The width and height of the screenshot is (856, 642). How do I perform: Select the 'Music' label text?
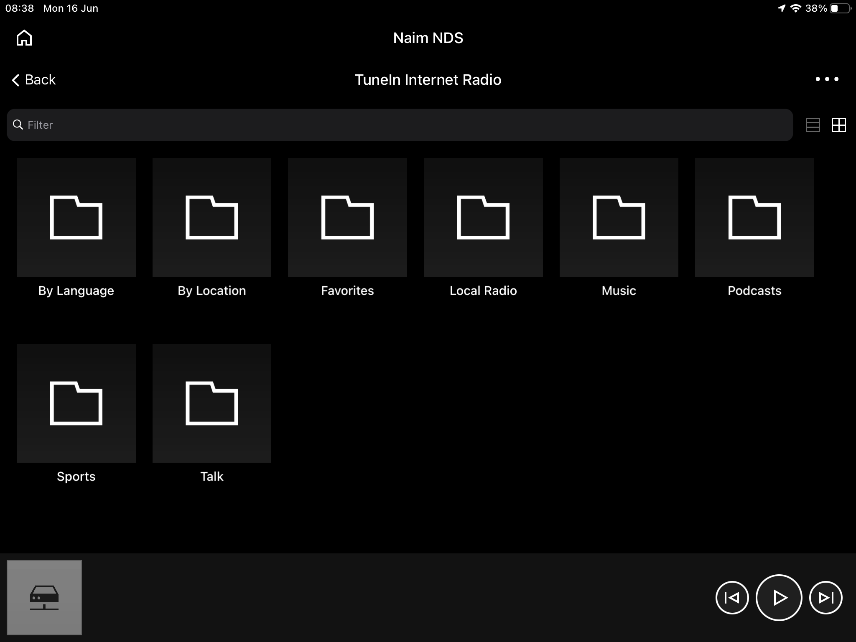coord(619,291)
